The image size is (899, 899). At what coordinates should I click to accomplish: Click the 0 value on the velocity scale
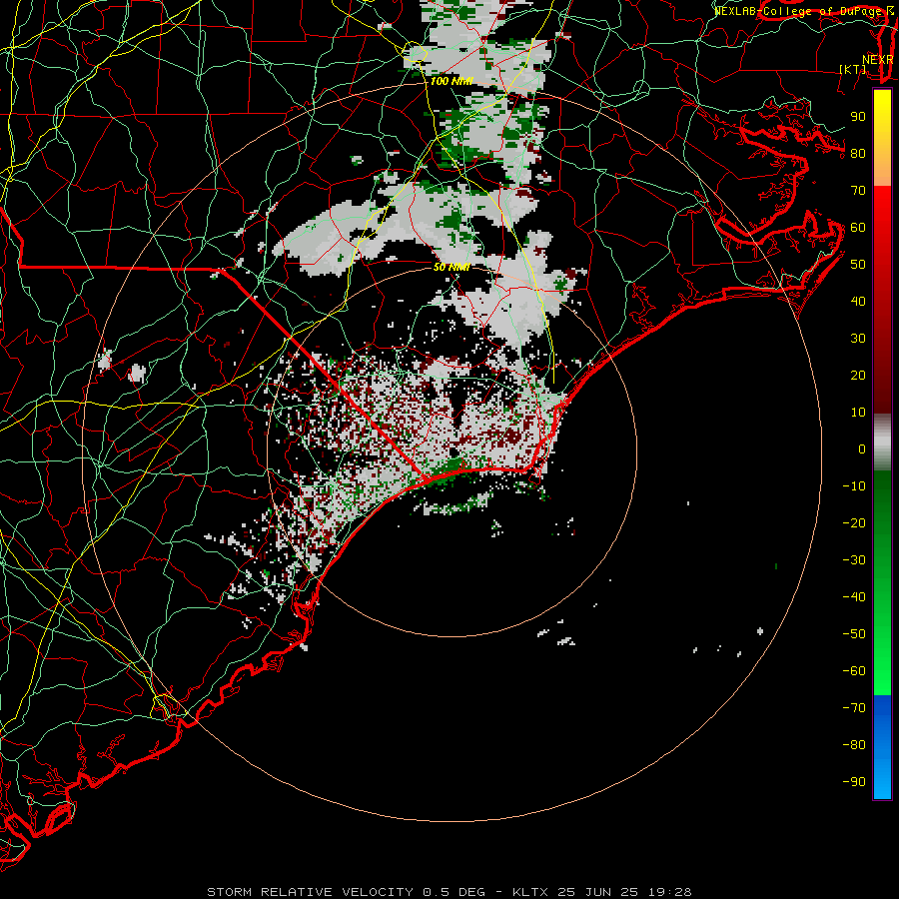click(862, 449)
